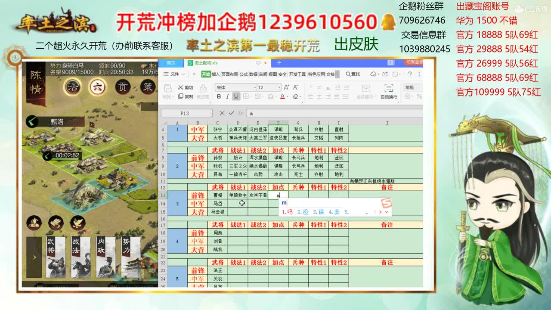Toggle bold formatting
The width and height of the screenshot is (551, 310).
tap(219, 97)
